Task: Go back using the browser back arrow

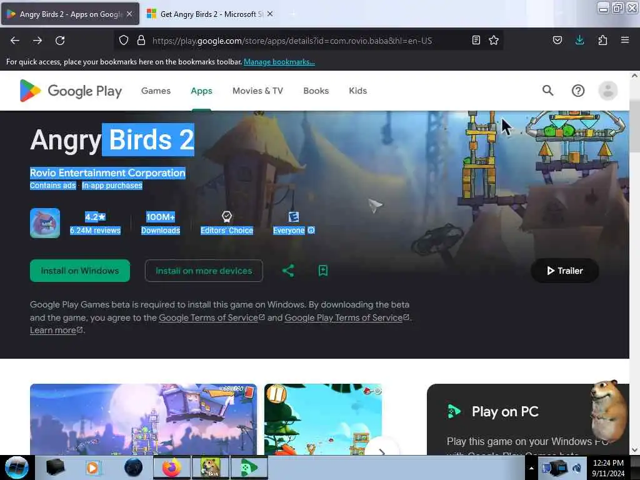Action: tap(15, 41)
